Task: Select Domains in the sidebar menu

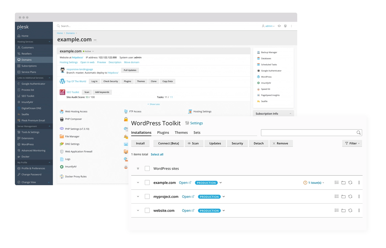Action: [x=34, y=60]
